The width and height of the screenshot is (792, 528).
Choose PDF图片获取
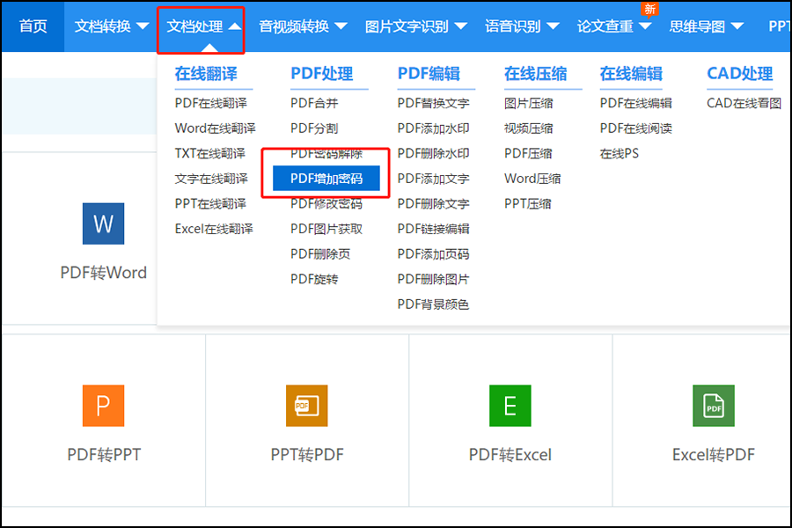pyautogui.click(x=326, y=229)
